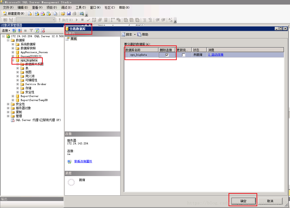This screenshot has width=290, height=208.
Task: Collapse the 数据库 folder node
Action: coord(8,40)
